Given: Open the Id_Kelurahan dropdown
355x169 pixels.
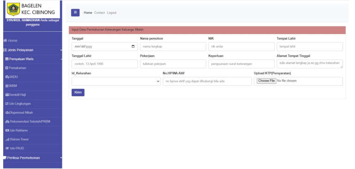Looking at the screenshot, I should click(116, 81).
